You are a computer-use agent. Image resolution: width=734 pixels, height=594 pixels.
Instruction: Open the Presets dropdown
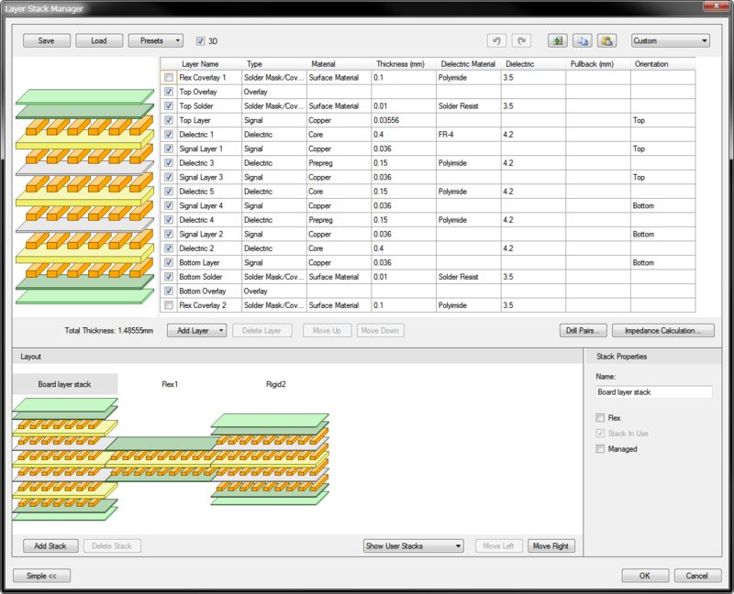(156, 40)
